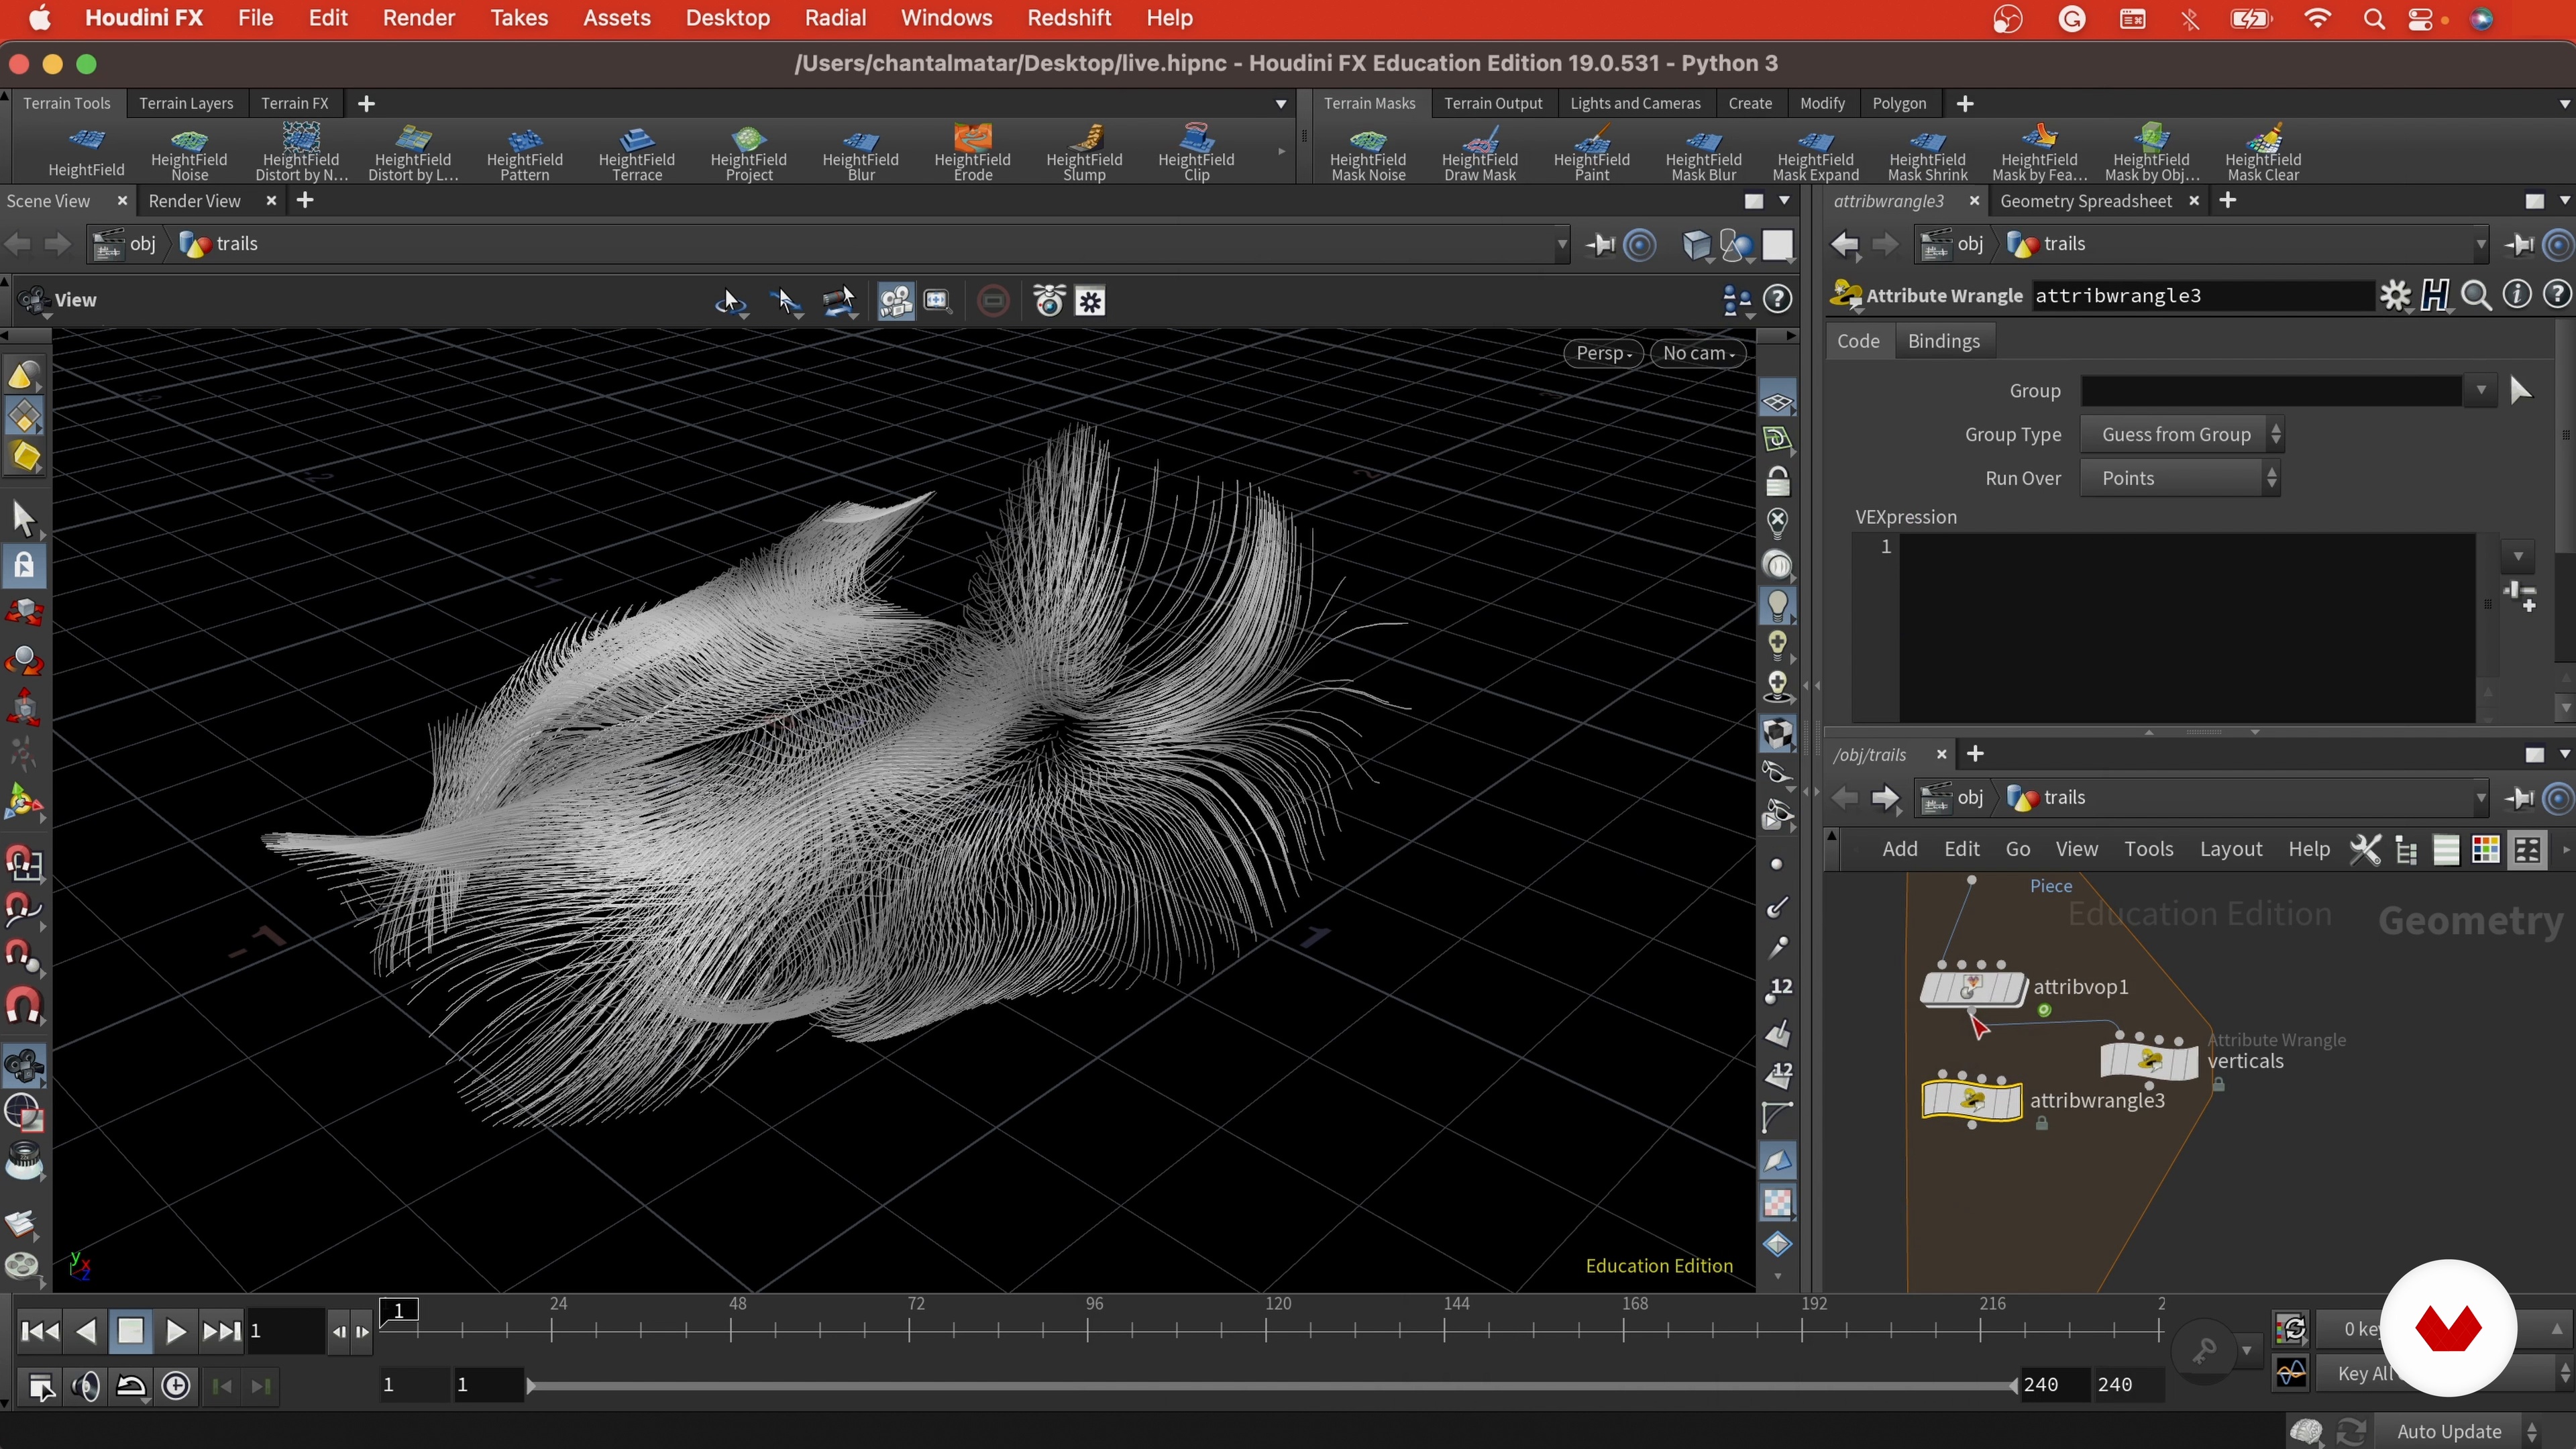Click the HeightField Terrace shelf tool

coord(636,153)
